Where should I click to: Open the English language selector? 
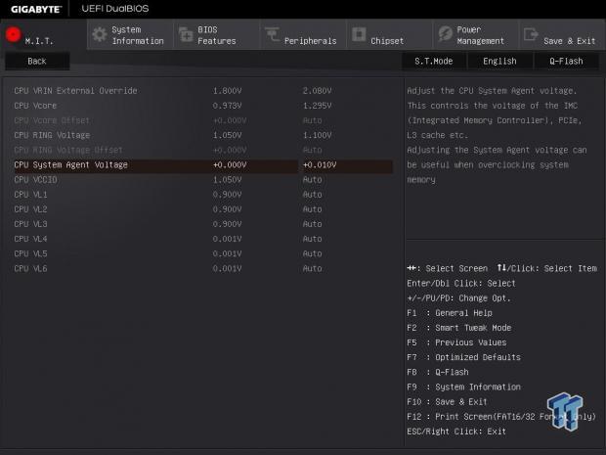click(499, 61)
